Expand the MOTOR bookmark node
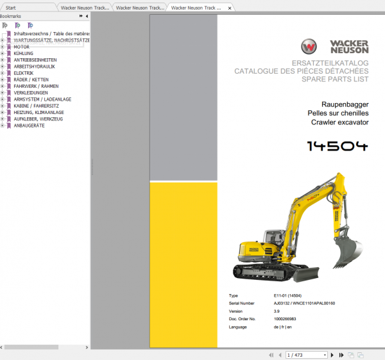This screenshot has width=385, height=360. [3, 47]
